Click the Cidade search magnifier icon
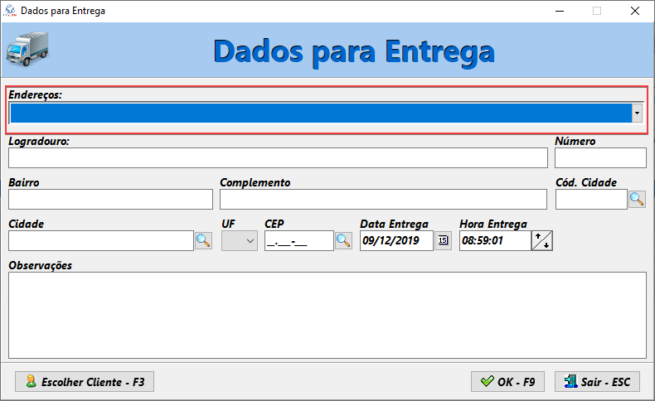The width and height of the screenshot is (655, 401). 202,240
